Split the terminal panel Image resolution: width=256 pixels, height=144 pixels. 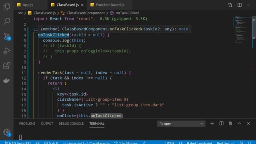coord(221,124)
